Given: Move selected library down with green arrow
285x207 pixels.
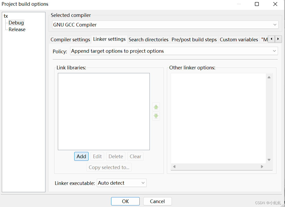Looking at the screenshot, I should 156,116.
